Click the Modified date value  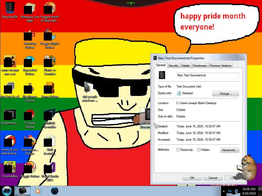(198, 133)
